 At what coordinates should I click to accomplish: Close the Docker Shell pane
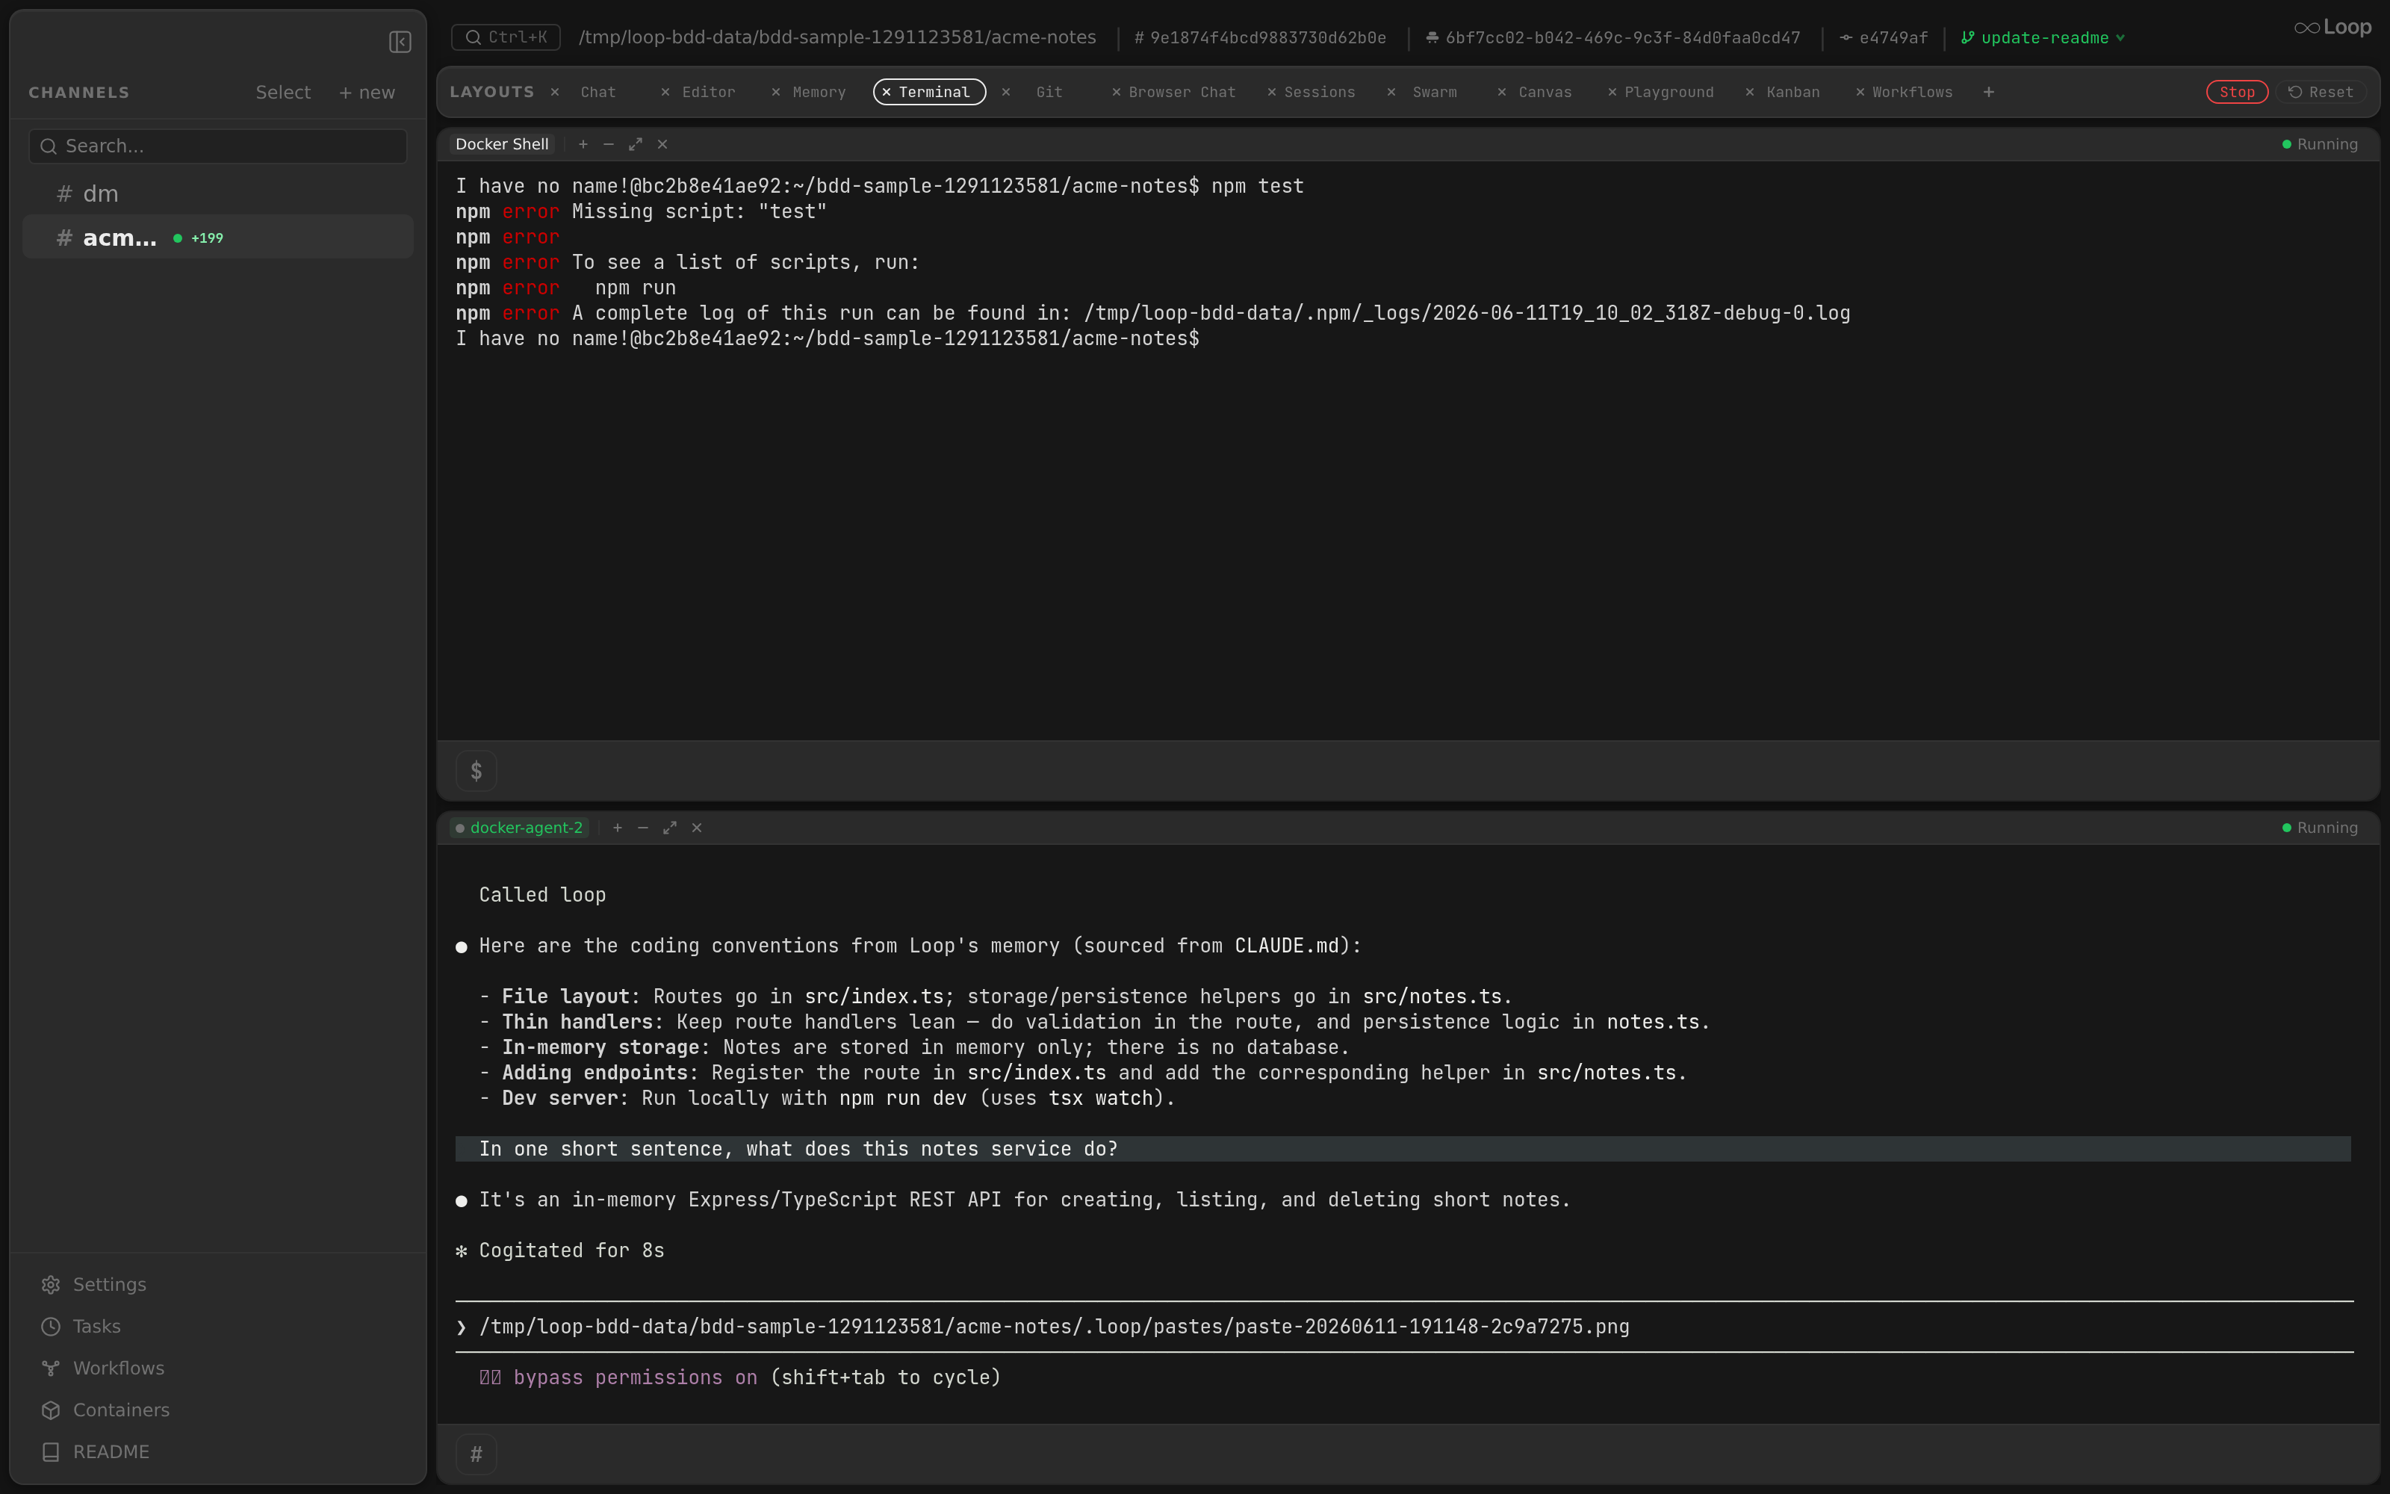662,144
